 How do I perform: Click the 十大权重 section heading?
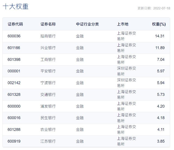tap(15, 7)
